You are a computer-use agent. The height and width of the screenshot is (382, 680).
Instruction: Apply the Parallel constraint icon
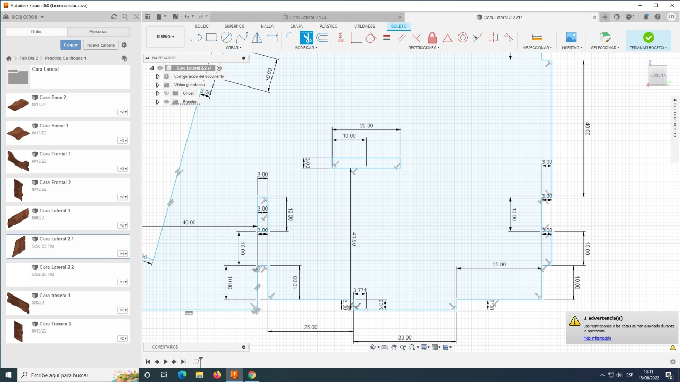click(x=402, y=38)
